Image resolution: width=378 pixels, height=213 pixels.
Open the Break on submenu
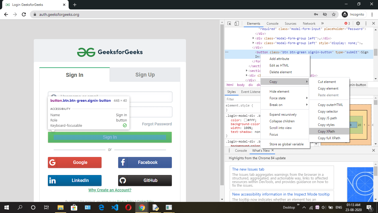[x=285, y=105]
